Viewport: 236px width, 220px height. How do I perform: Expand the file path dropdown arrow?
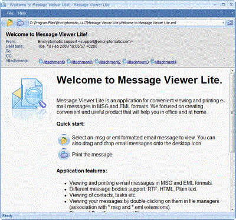pyautogui.click(x=224, y=23)
